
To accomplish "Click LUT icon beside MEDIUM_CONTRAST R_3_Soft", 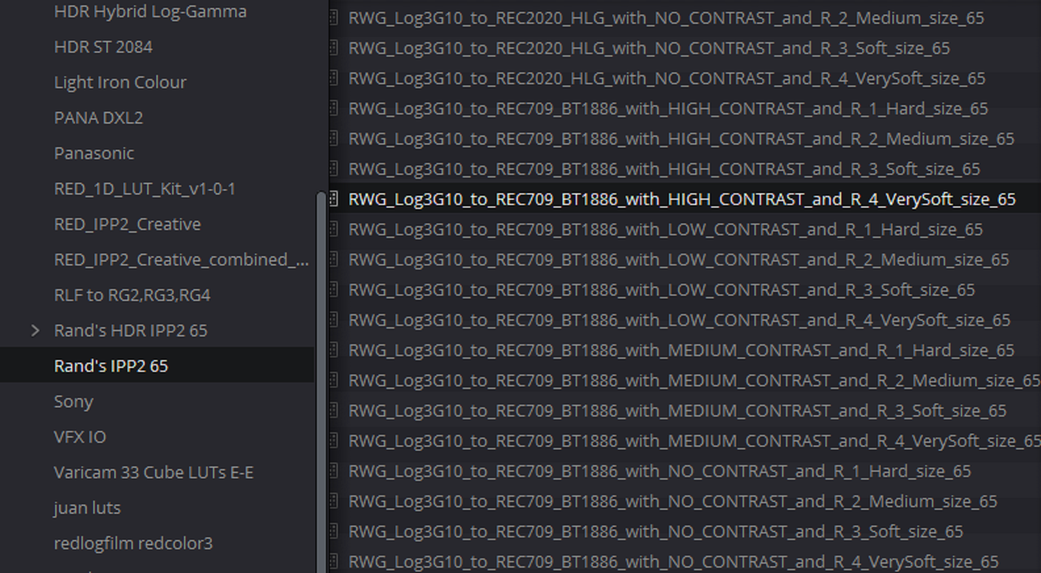I will 333,410.
